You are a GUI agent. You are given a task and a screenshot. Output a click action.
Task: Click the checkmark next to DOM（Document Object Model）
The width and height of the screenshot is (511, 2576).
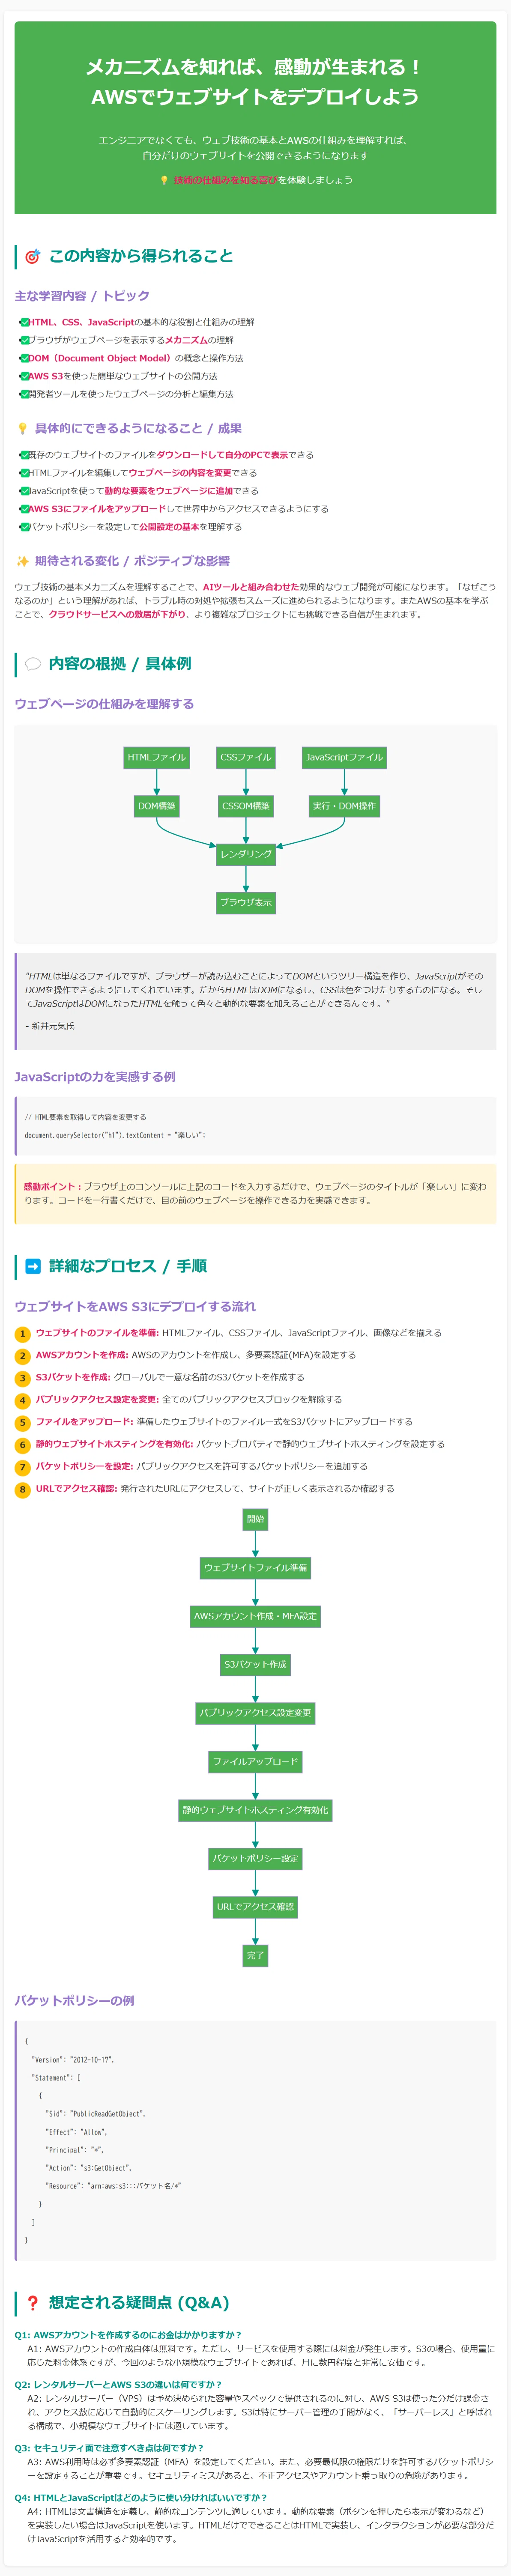[24, 358]
